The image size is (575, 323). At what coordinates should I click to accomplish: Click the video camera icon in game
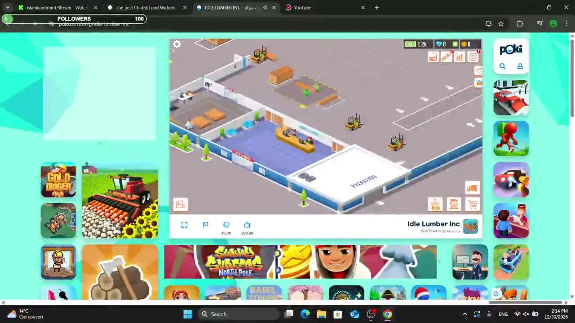(181, 205)
